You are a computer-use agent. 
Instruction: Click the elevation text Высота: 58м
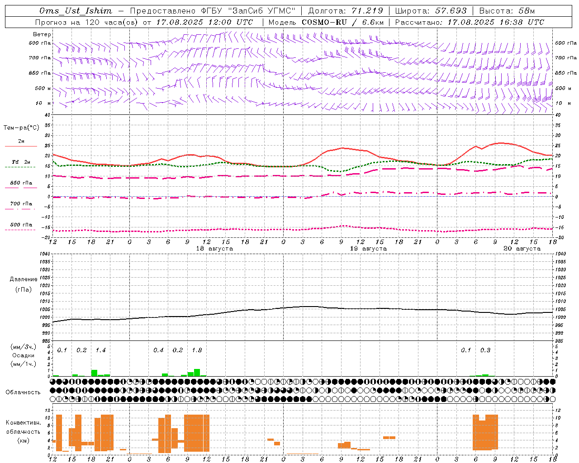coord(507,11)
